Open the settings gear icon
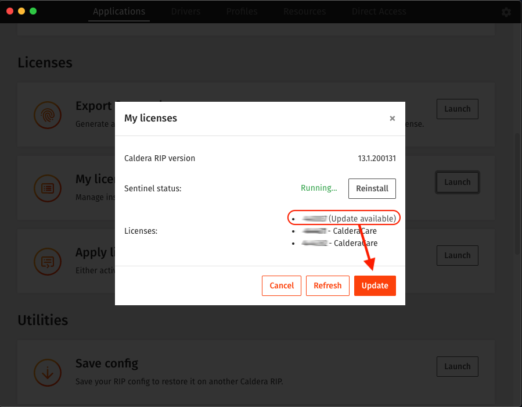Screen dimensions: 522x407 (506, 12)
